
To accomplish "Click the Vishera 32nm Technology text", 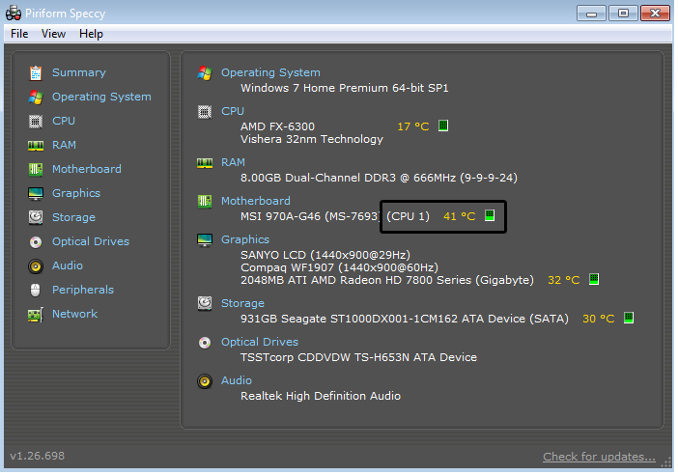I will (x=312, y=140).
